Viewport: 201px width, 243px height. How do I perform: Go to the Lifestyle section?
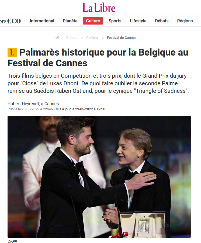click(x=138, y=21)
